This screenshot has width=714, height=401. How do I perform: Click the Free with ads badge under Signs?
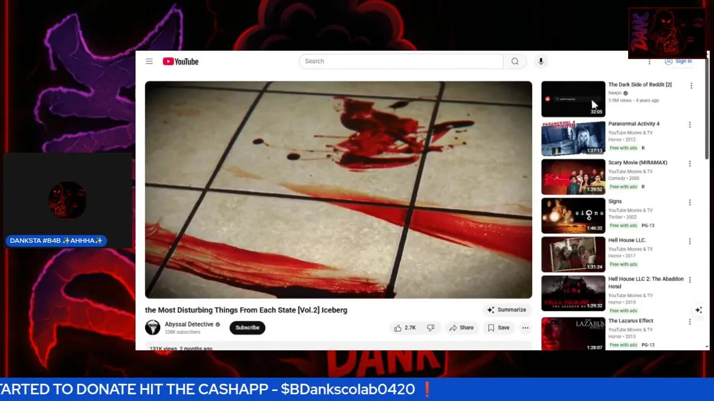[623, 226]
